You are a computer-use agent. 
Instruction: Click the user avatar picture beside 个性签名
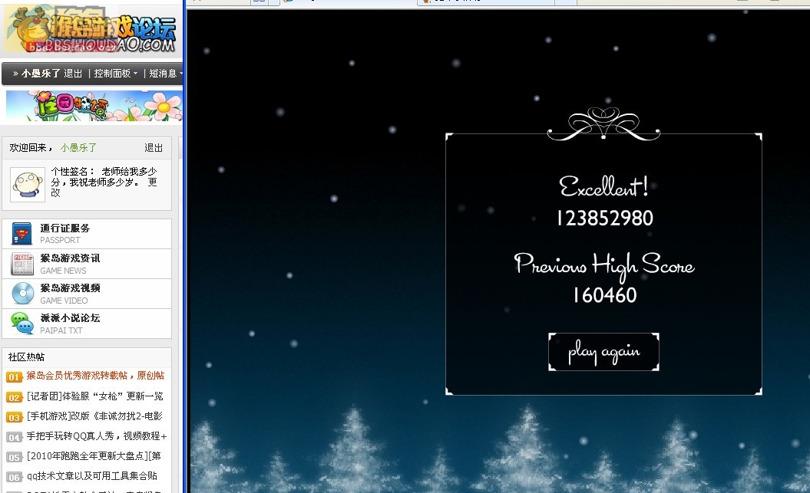28,184
